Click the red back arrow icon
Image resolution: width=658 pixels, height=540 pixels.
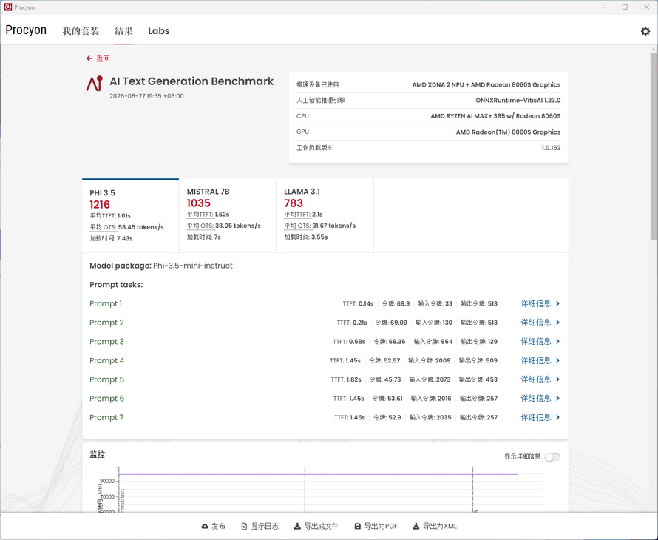89,58
